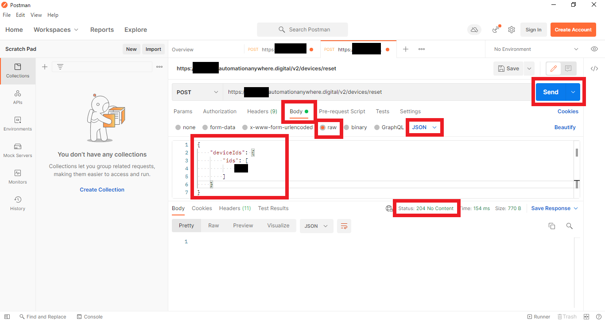The height and width of the screenshot is (322, 605).
Task: Open the collections three-dot options menu
Action: pos(159,67)
